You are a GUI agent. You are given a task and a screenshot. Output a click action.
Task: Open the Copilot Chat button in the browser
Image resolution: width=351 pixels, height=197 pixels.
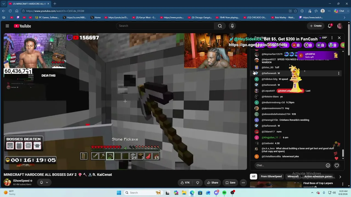click(339, 11)
